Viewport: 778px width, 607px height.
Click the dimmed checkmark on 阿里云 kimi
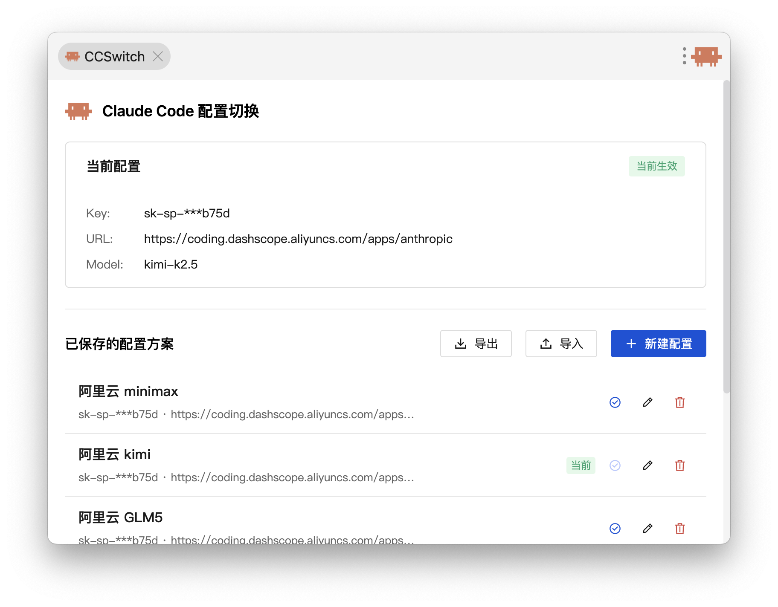tap(615, 465)
